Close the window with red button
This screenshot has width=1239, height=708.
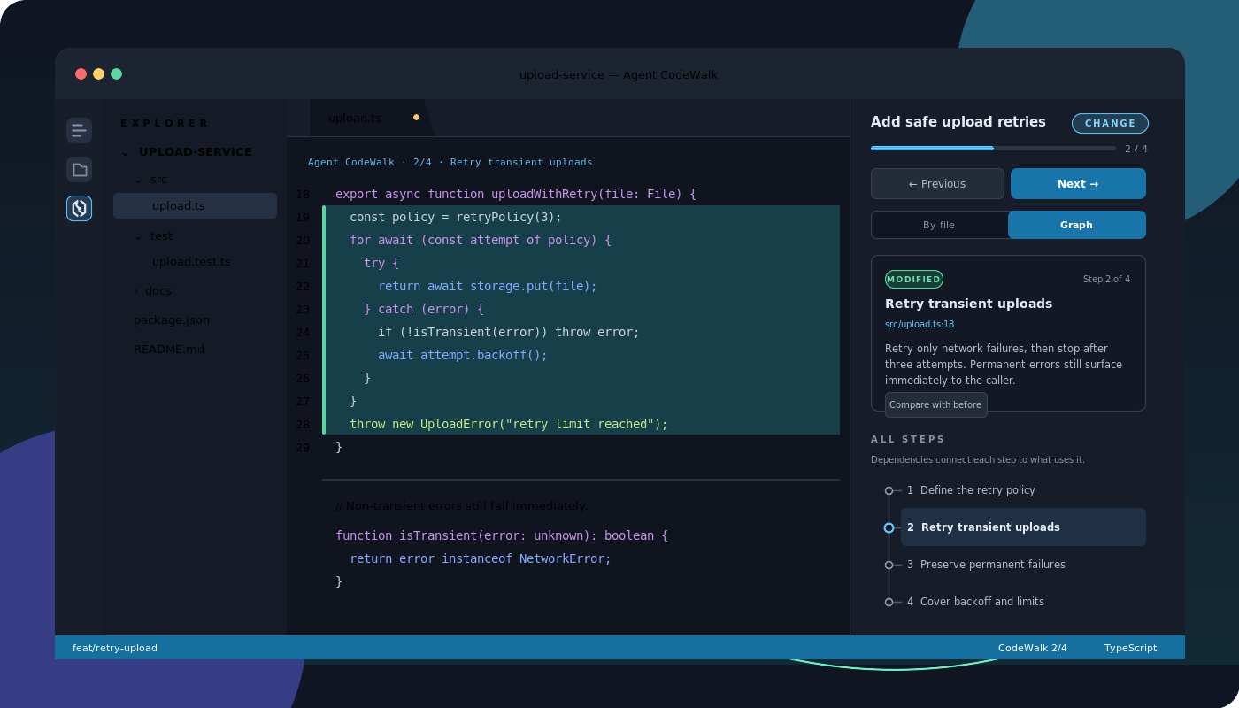click(81, 74)
